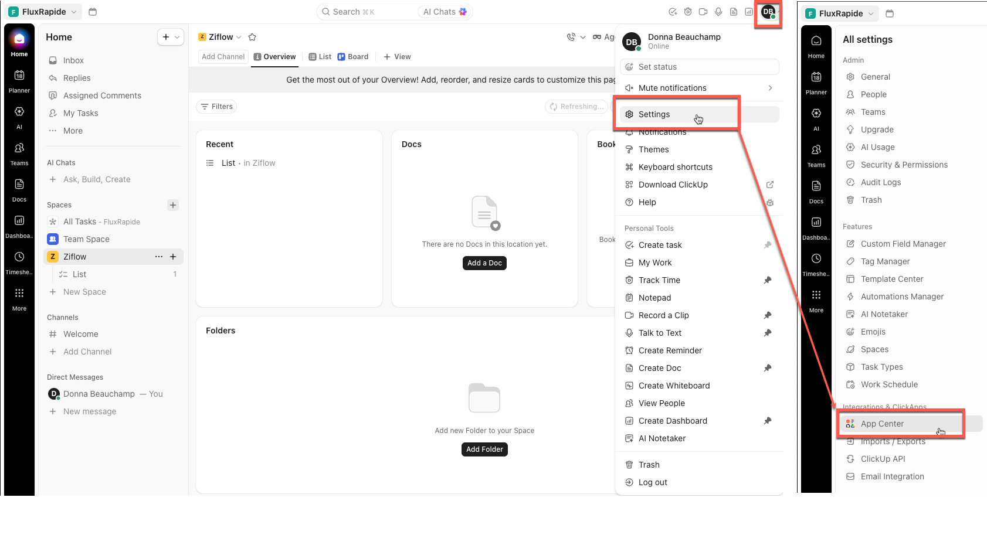Image resolution: width=987 pixels, height=552 pixels.
Task: Open external link icon beside Download ClickUp
Action: [770, 185]
